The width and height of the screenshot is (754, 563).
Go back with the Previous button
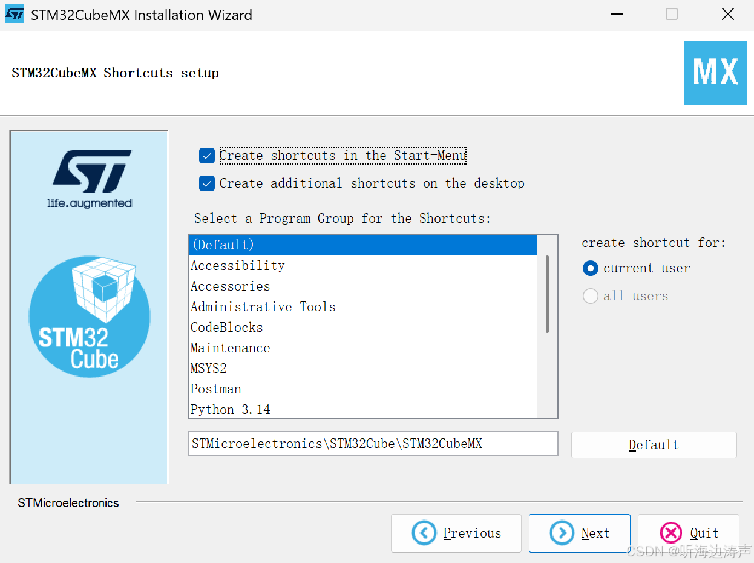click(456, 533)
